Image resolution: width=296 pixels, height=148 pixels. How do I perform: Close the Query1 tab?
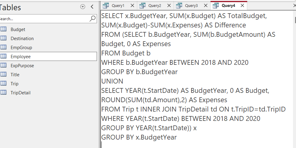[132, 5]
